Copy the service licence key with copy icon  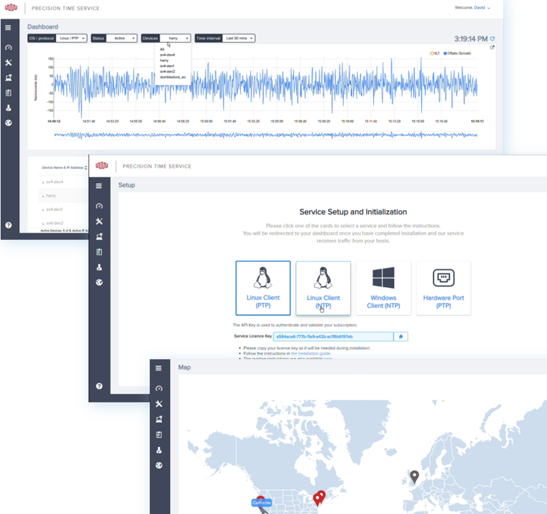(x=401, y=336)
